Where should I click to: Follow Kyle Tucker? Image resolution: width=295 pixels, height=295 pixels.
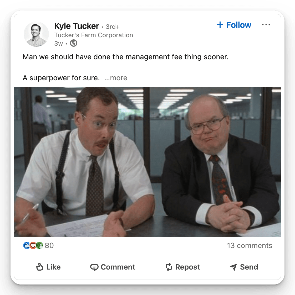[234, 25]
